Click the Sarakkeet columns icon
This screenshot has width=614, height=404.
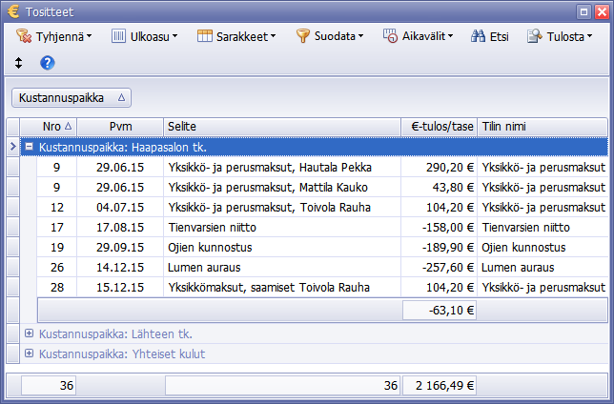pos(204,36)
